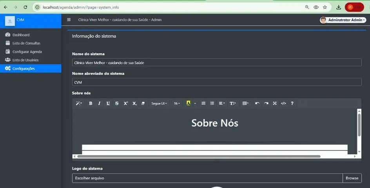Image resolution: width=370 pixels, height=188 pixels.
Task: Toggle code view in editor
Action: point(283,103)
